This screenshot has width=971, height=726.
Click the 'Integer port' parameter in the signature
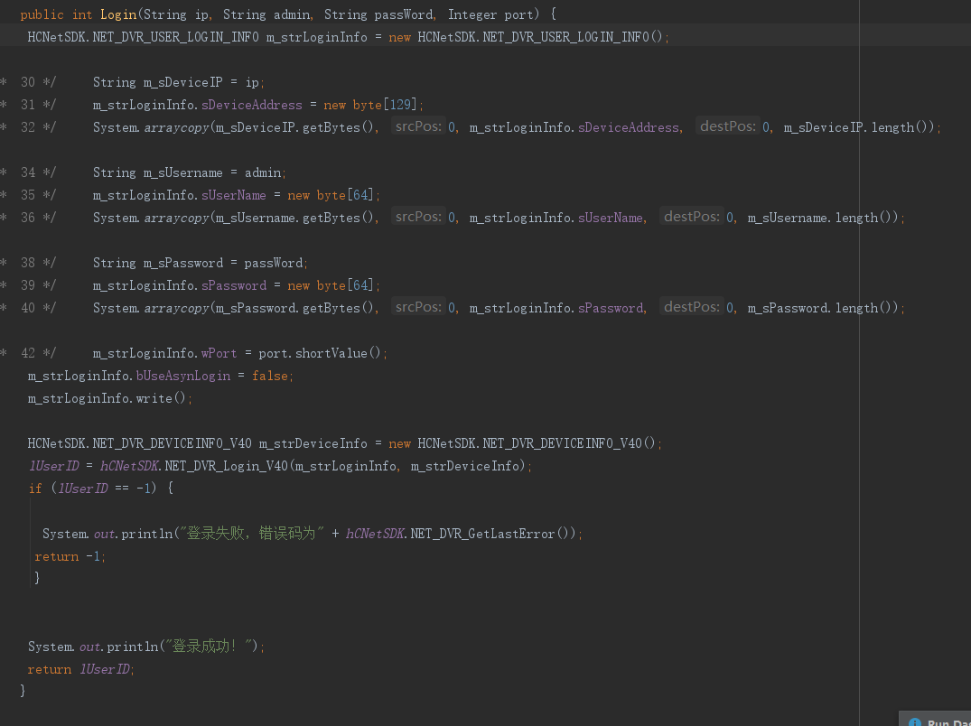[490, 14]
